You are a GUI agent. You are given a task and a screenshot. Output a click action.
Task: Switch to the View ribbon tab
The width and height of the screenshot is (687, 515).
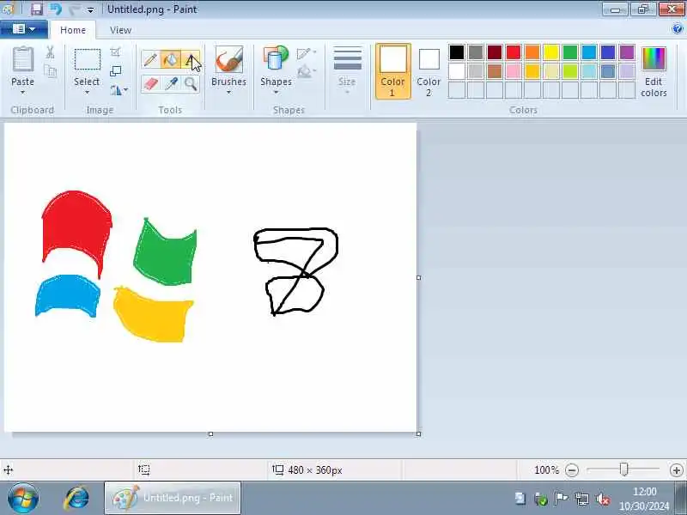(120, 30)
